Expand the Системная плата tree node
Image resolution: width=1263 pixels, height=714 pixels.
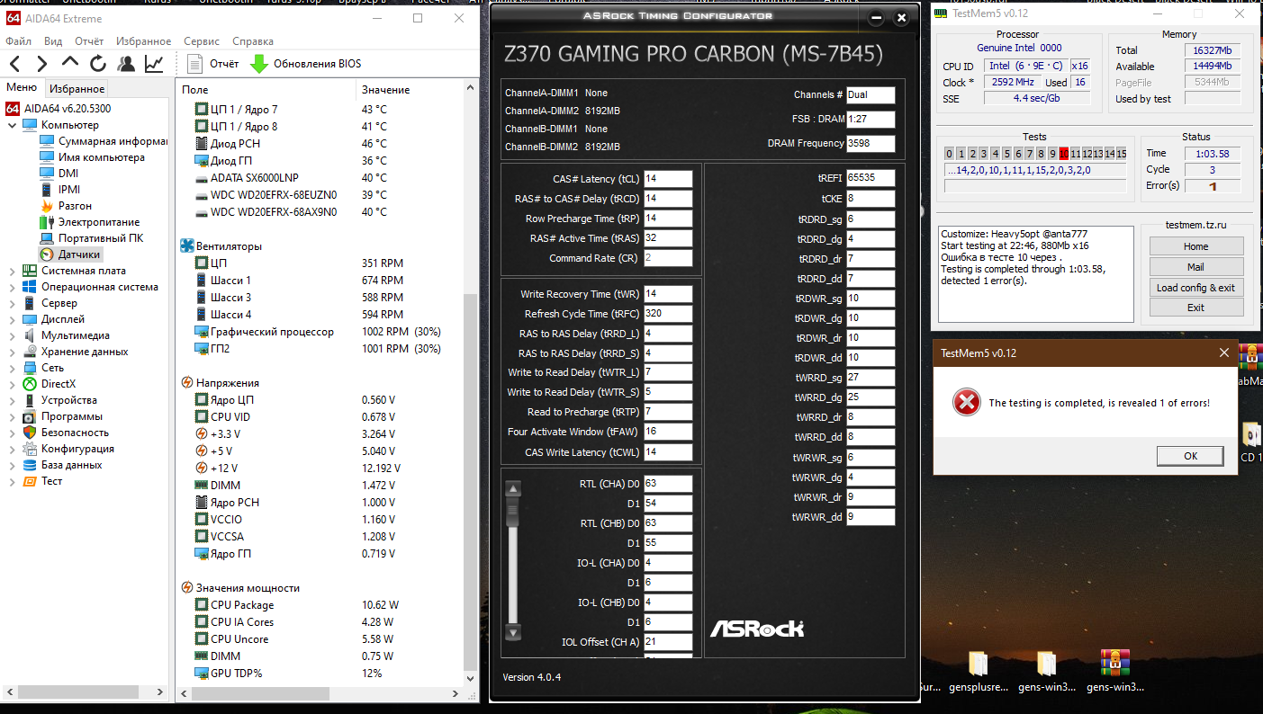pos(12,271)
